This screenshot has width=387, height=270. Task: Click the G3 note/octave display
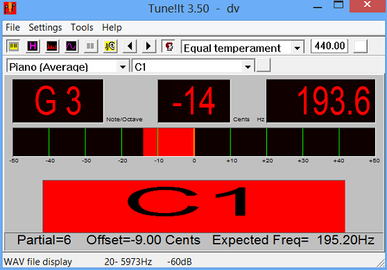pos(58,101)
